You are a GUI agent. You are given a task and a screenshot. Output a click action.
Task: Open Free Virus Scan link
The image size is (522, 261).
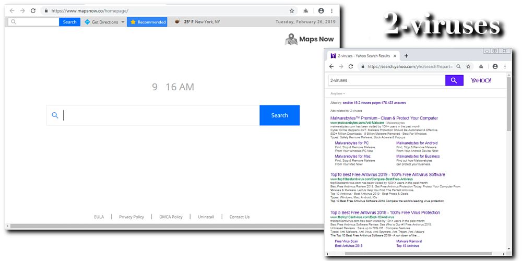pyautogui.click(x=346, y=241)
